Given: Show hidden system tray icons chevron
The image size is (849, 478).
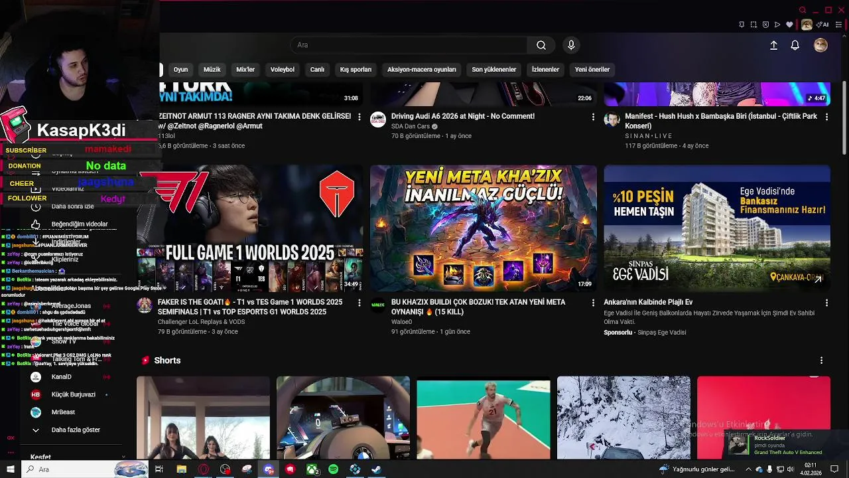Looking at the screenshot, I should (x=748, y=469).
